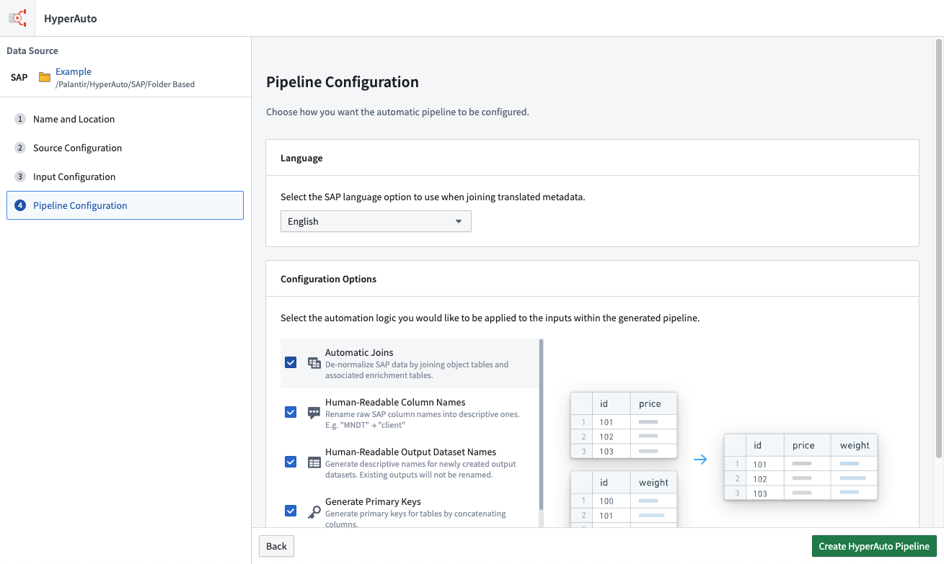Click the HyperAuto logo icon

click(17, 18)
